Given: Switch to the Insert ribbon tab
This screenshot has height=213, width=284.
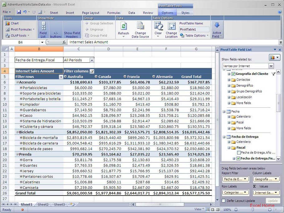Looking at the screenshot, I should coord(70,13).
